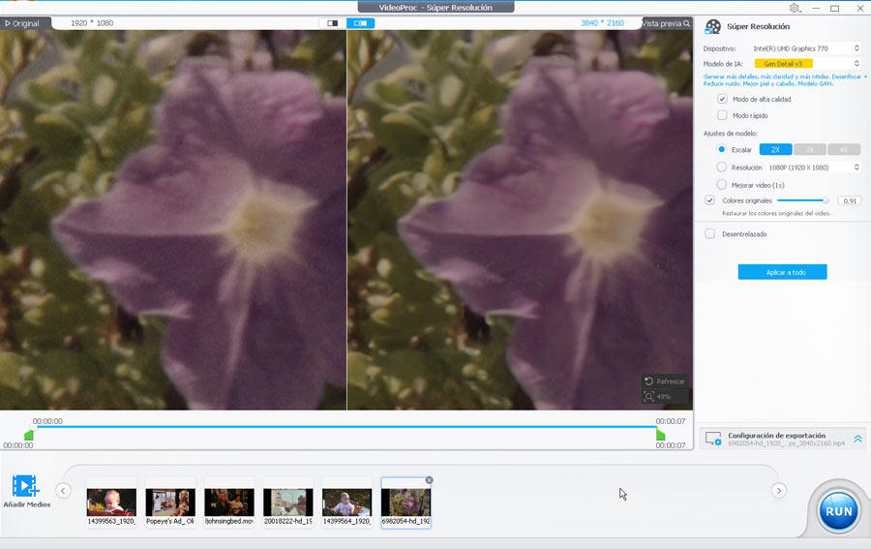Select the Escalar radio button

tap(722, 149)
